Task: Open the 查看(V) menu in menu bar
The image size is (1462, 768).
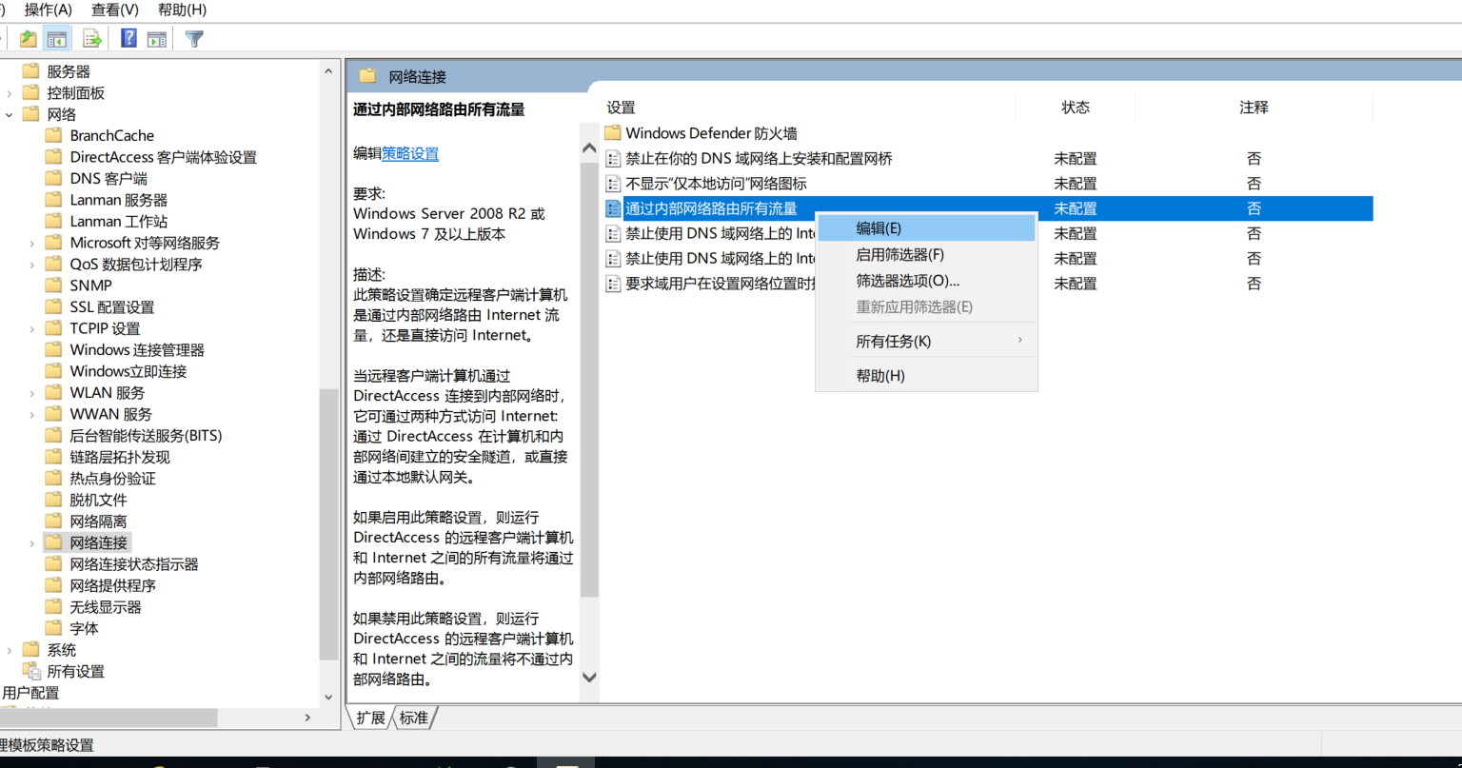Action: pos(115,10)
